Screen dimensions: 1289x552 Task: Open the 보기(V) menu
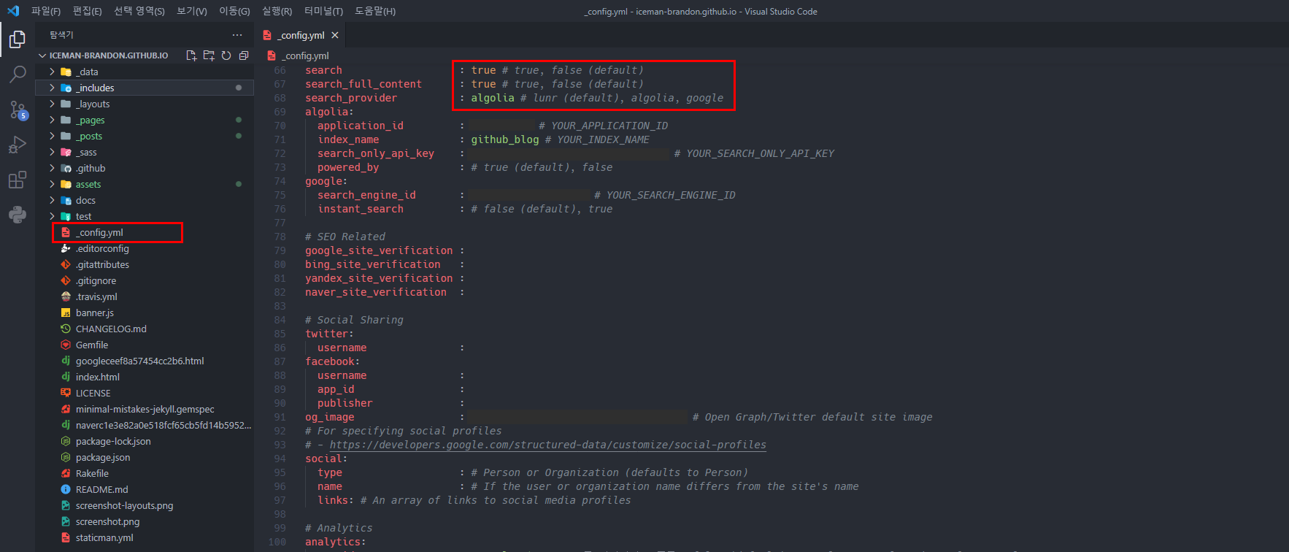click(192, 11)
